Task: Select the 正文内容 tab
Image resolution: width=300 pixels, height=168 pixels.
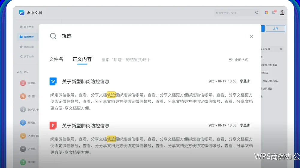Action: pyautogui.click(x=82, y=59)
